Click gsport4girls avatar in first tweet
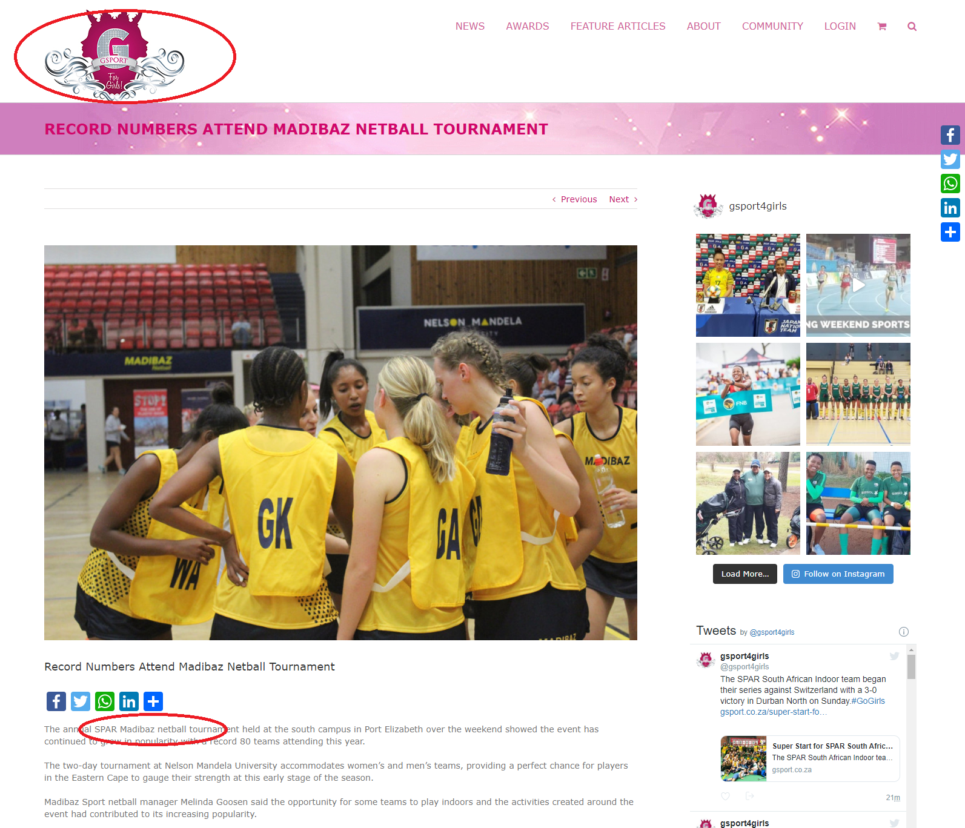This screenshot has width=965, height=828. coord(706,660)
